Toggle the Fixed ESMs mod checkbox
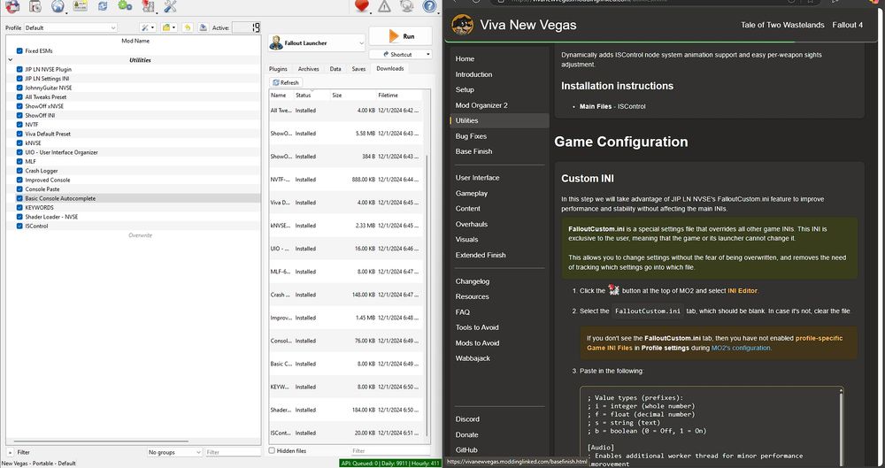 (19, 50)
